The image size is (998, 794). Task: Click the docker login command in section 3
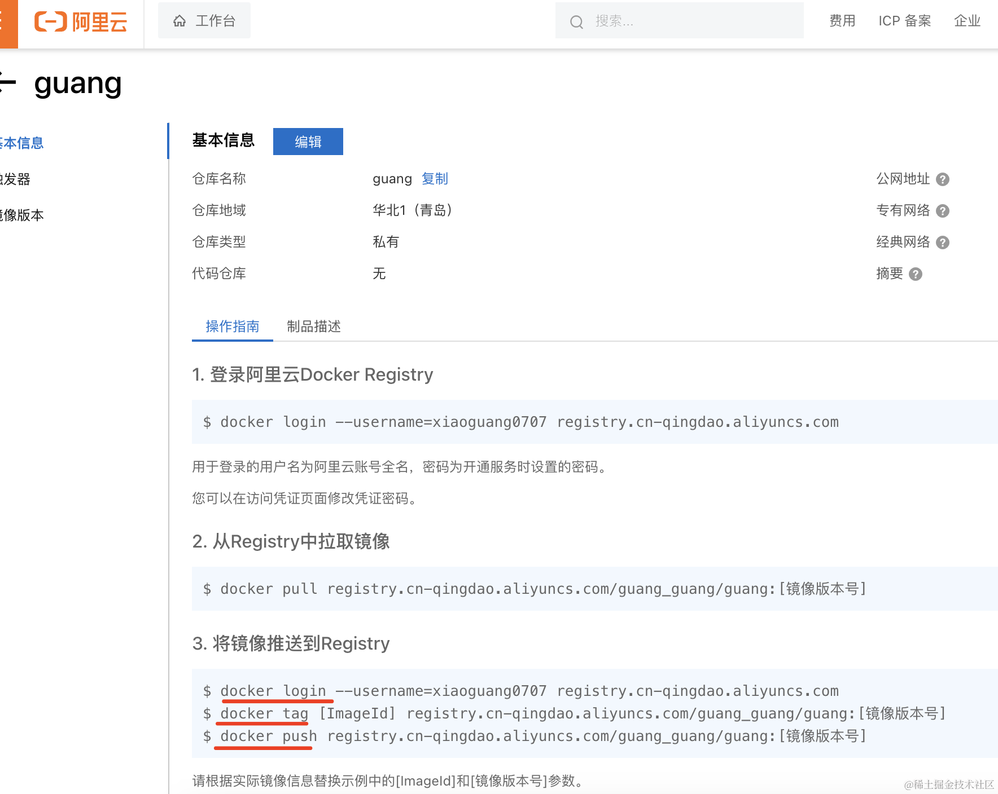521,691
